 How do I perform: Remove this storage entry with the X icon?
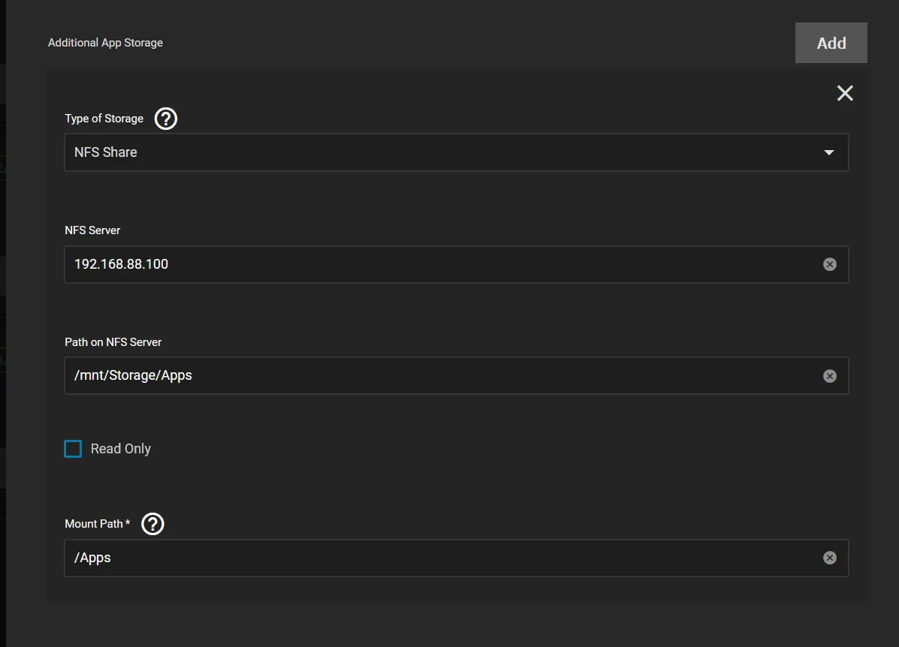pos(845,93)
